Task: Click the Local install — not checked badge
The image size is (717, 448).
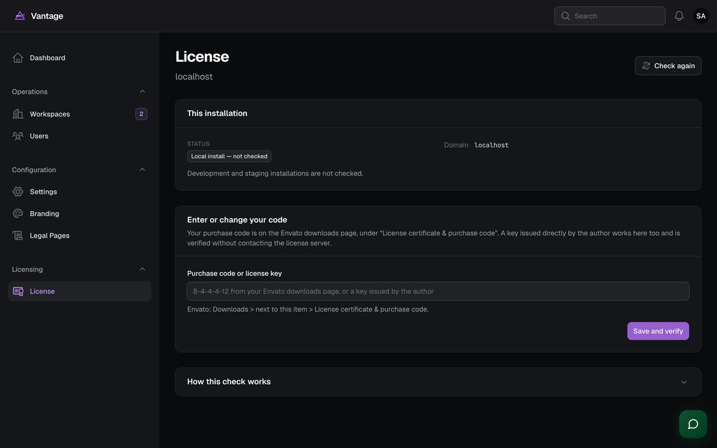Action: pos(229,156)
